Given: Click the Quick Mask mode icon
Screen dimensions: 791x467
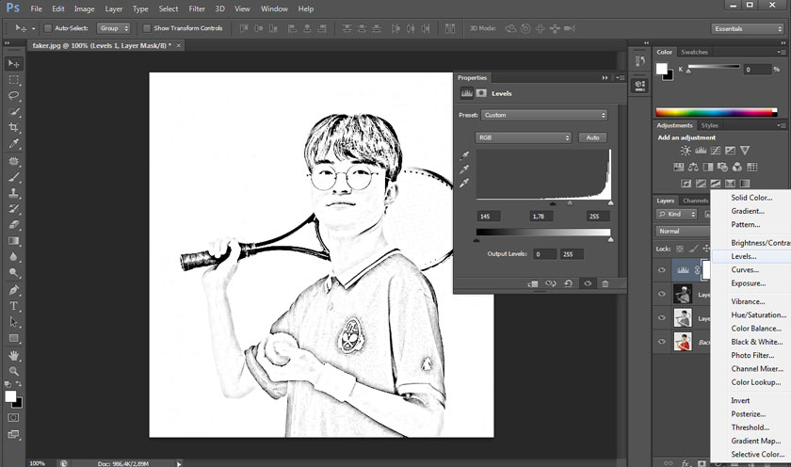Looking at the screenshot, I should tap(13, 418).
